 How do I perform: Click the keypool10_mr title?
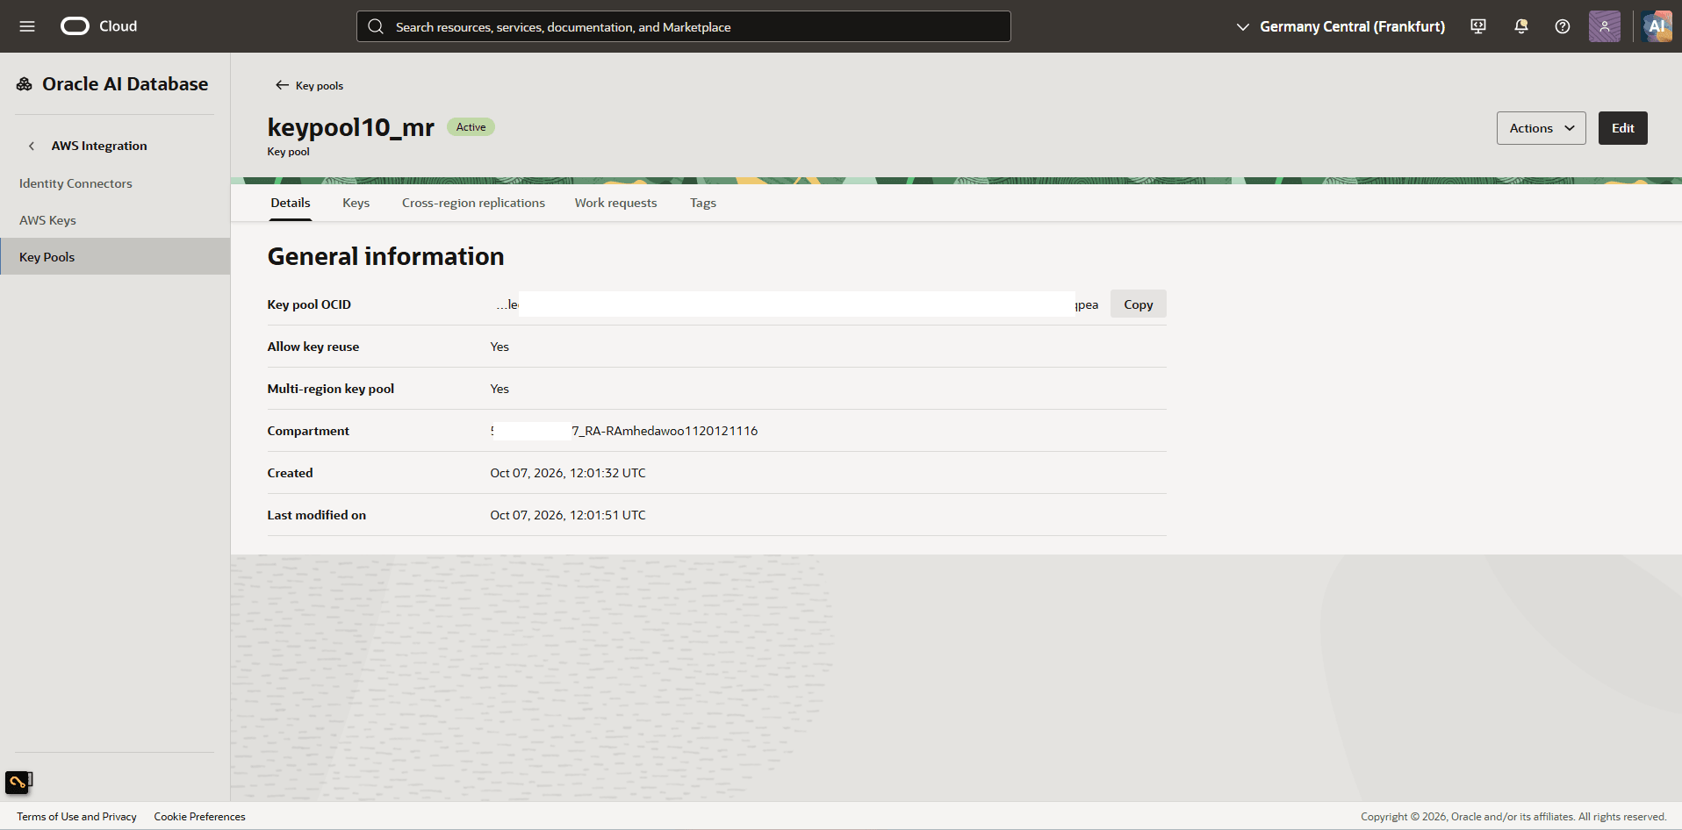[350, 127]
